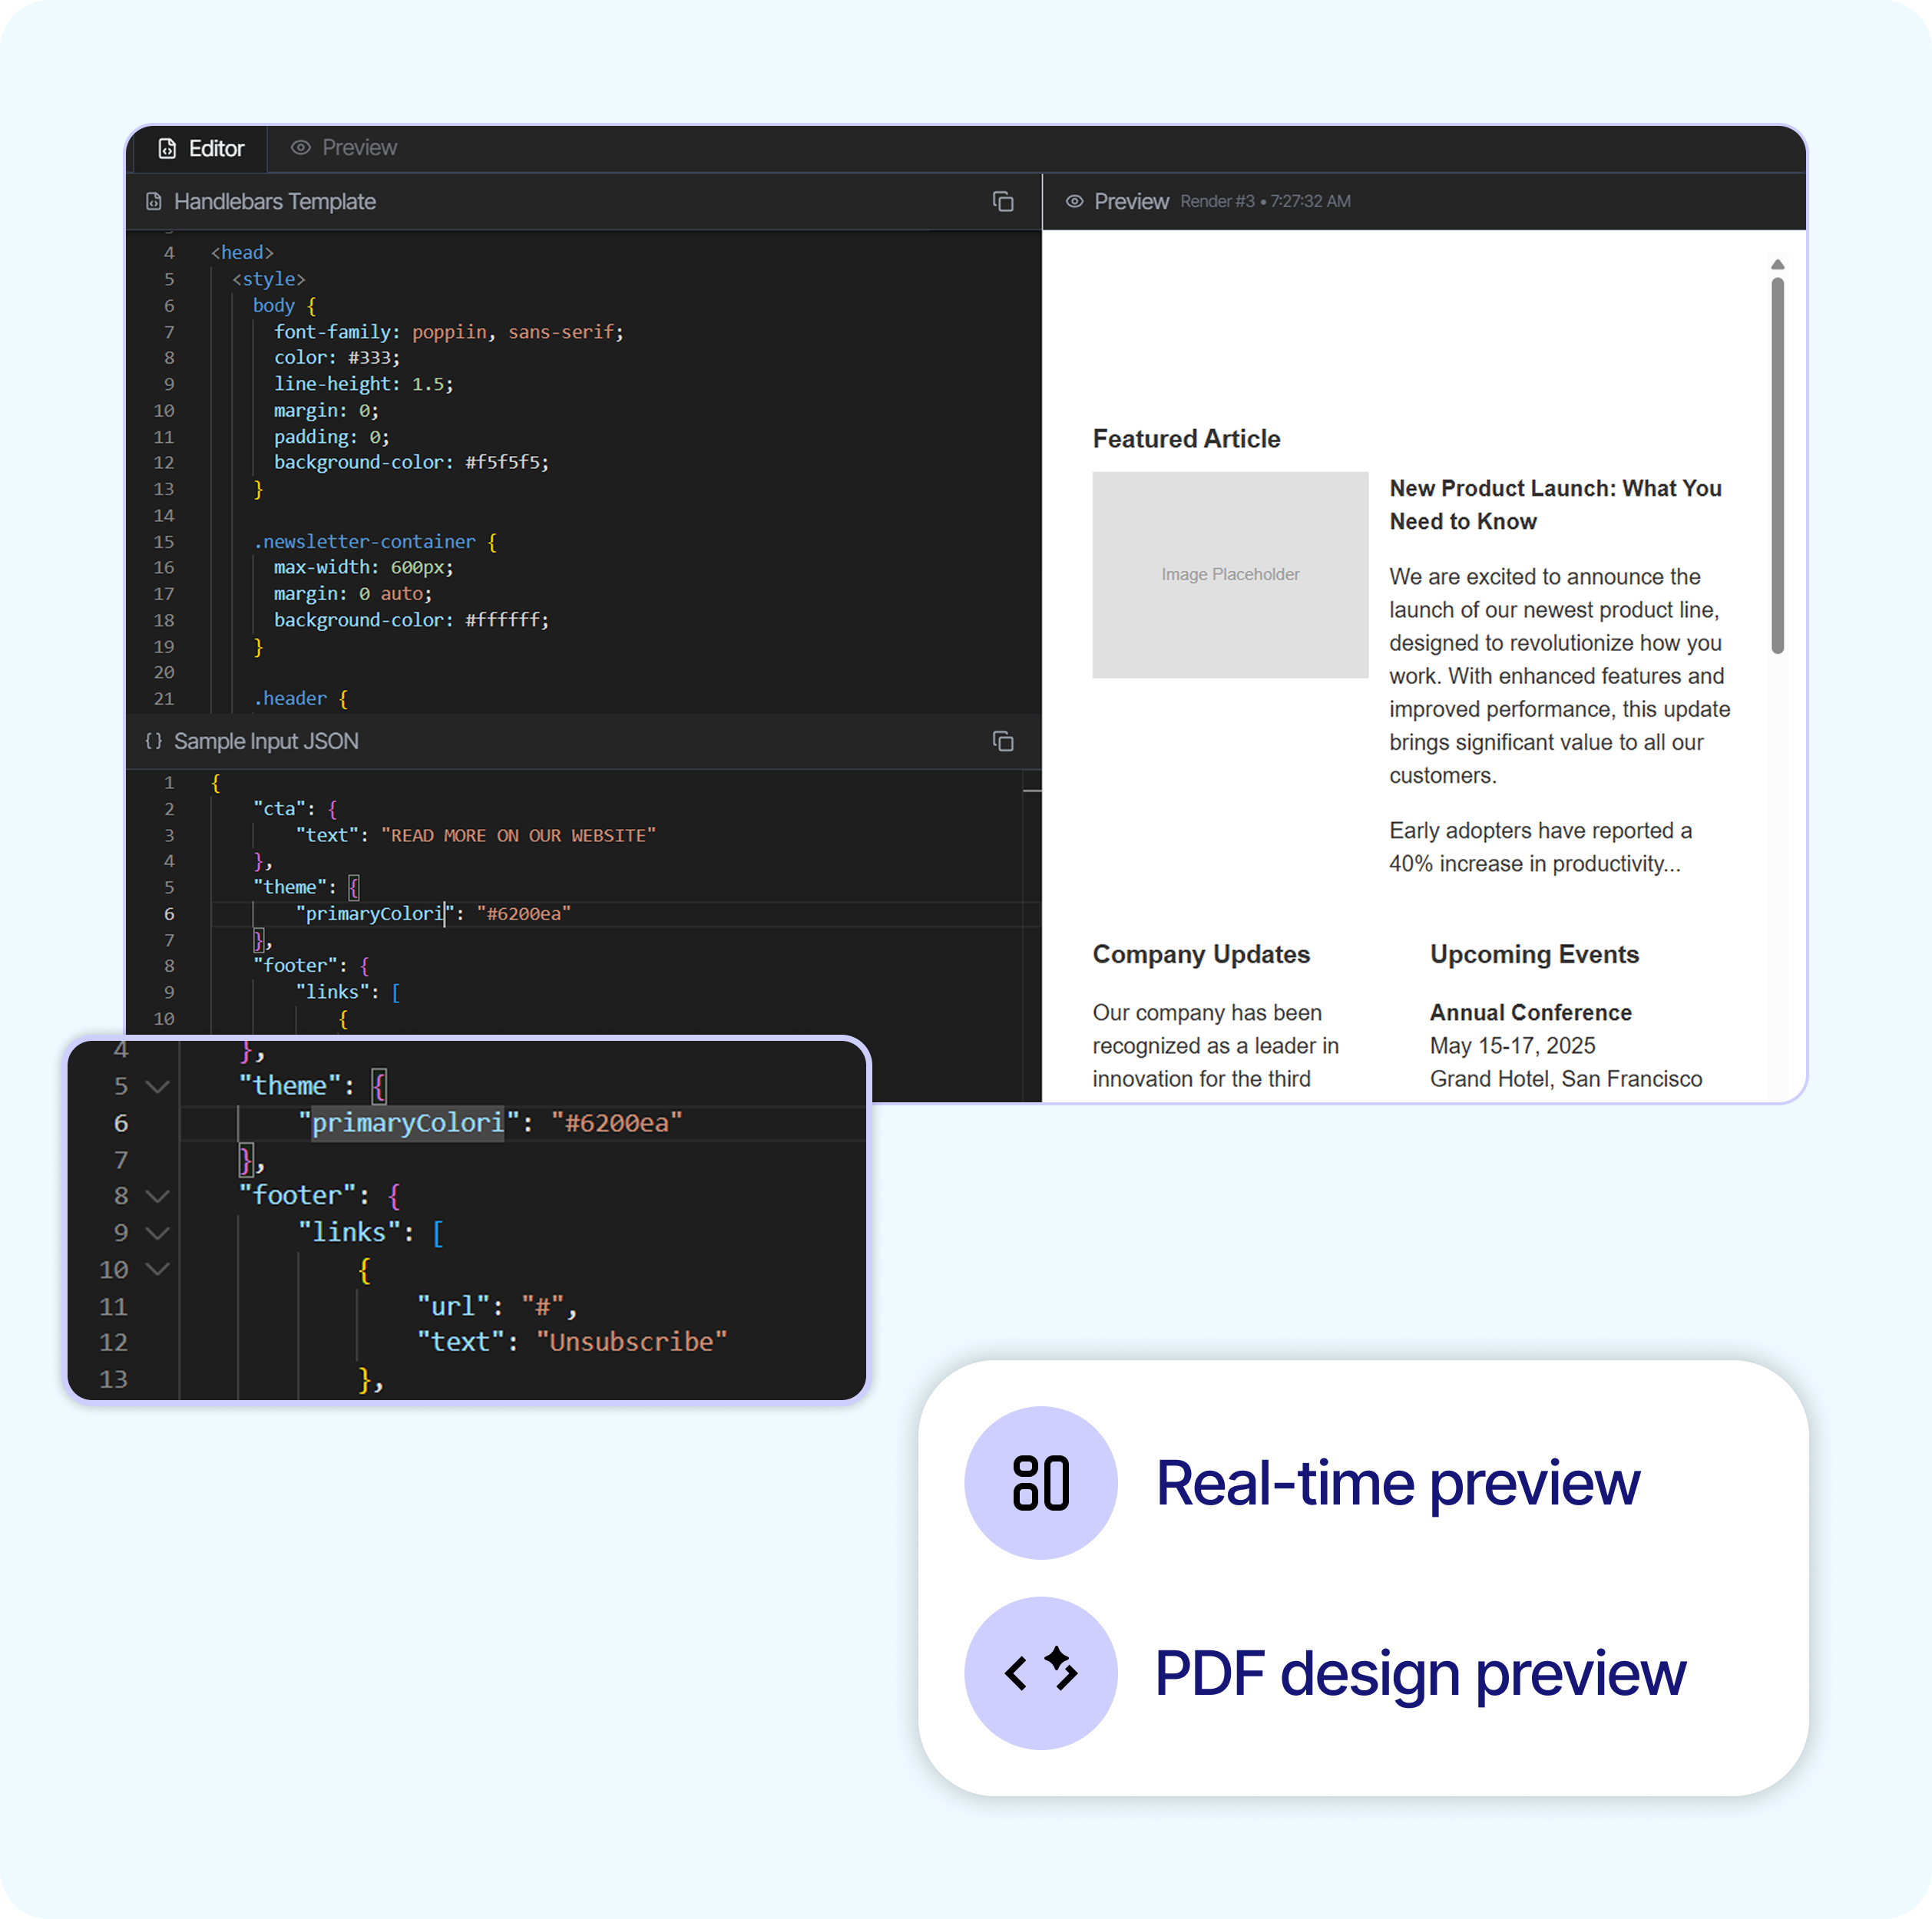The height and width of the screenshot is (1919, 1932).
Task: Click the eye icon beside the Preview tab
Action: 300,148
